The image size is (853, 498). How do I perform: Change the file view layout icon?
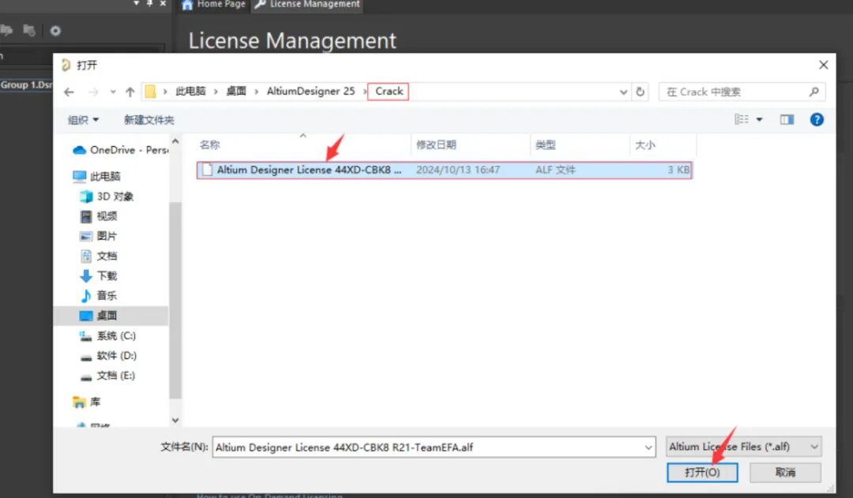742,119
